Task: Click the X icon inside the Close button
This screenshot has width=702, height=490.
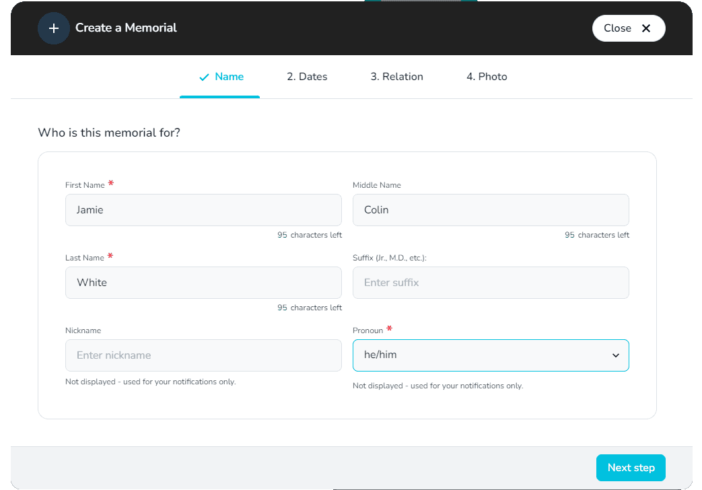Action: 646,28
